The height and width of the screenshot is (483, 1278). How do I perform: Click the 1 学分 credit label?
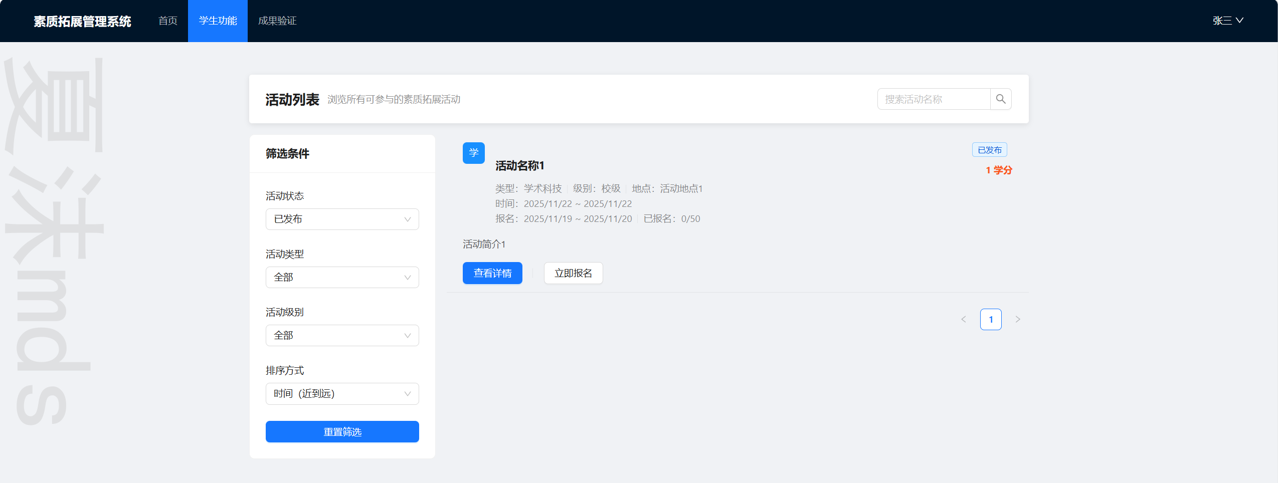pyautogui.click(x=999, y=170)
